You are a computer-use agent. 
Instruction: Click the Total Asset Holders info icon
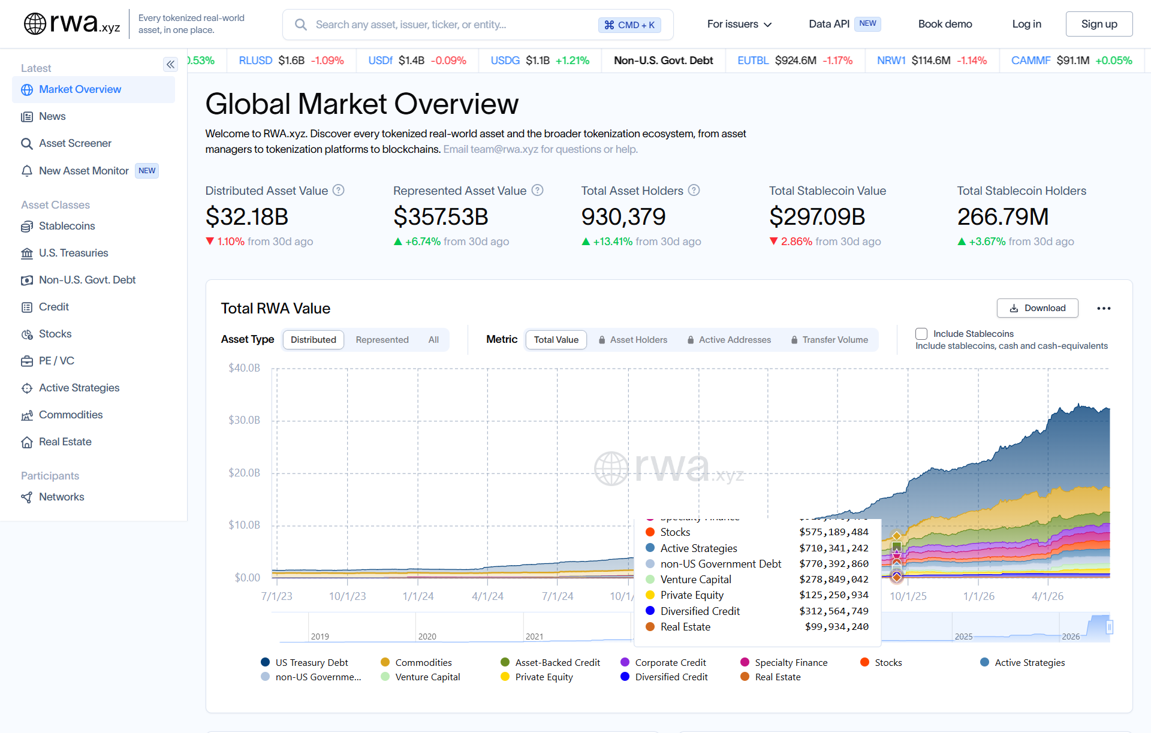(694, 191)
